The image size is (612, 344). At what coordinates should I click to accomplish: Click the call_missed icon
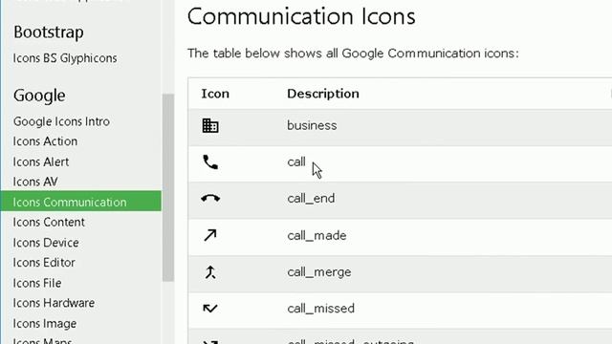pos(210,309)
